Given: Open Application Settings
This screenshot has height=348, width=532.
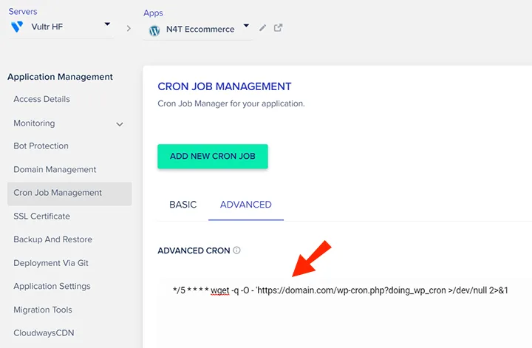Looking at the screenshot, I should click(52, 286).
